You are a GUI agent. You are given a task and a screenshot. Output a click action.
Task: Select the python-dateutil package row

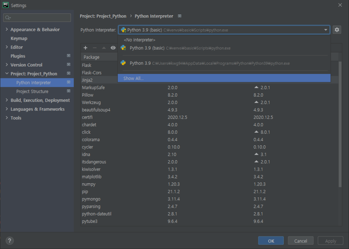tap(210, 214)
